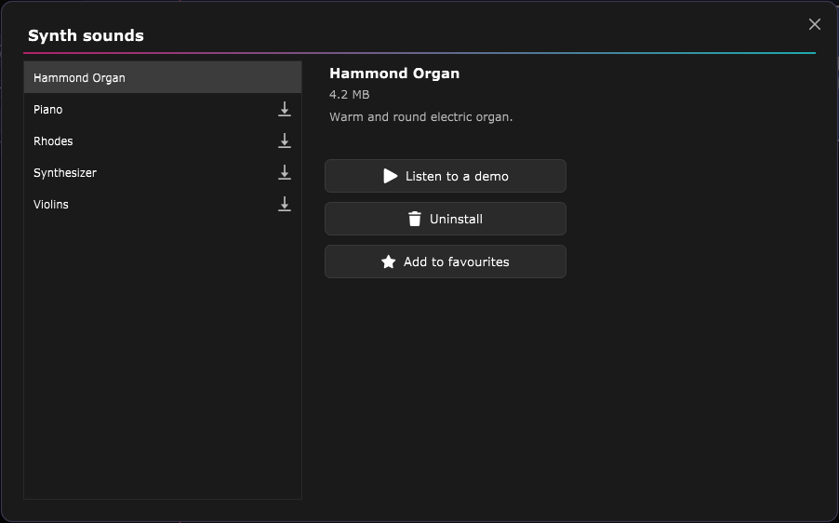The image size is (839, 523).
Task: Listen to a demo of Hammond Organ
Action: pyautogui.click(x=446, y=176)
